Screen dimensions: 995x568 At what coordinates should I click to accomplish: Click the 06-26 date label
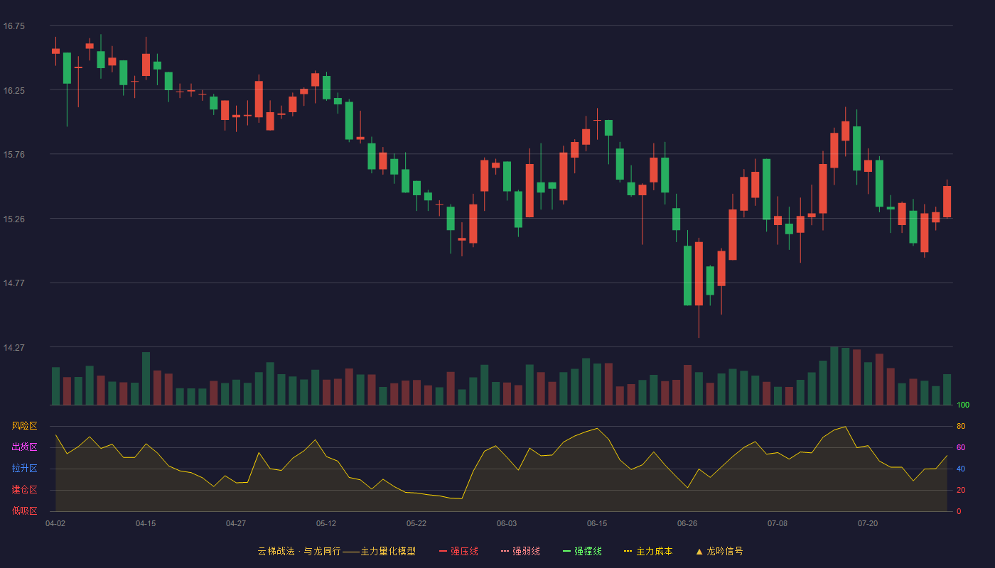click(687, 523)
